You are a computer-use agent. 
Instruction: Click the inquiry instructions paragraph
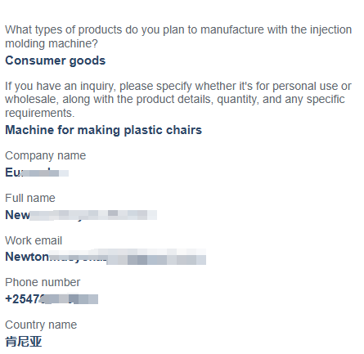178,100
